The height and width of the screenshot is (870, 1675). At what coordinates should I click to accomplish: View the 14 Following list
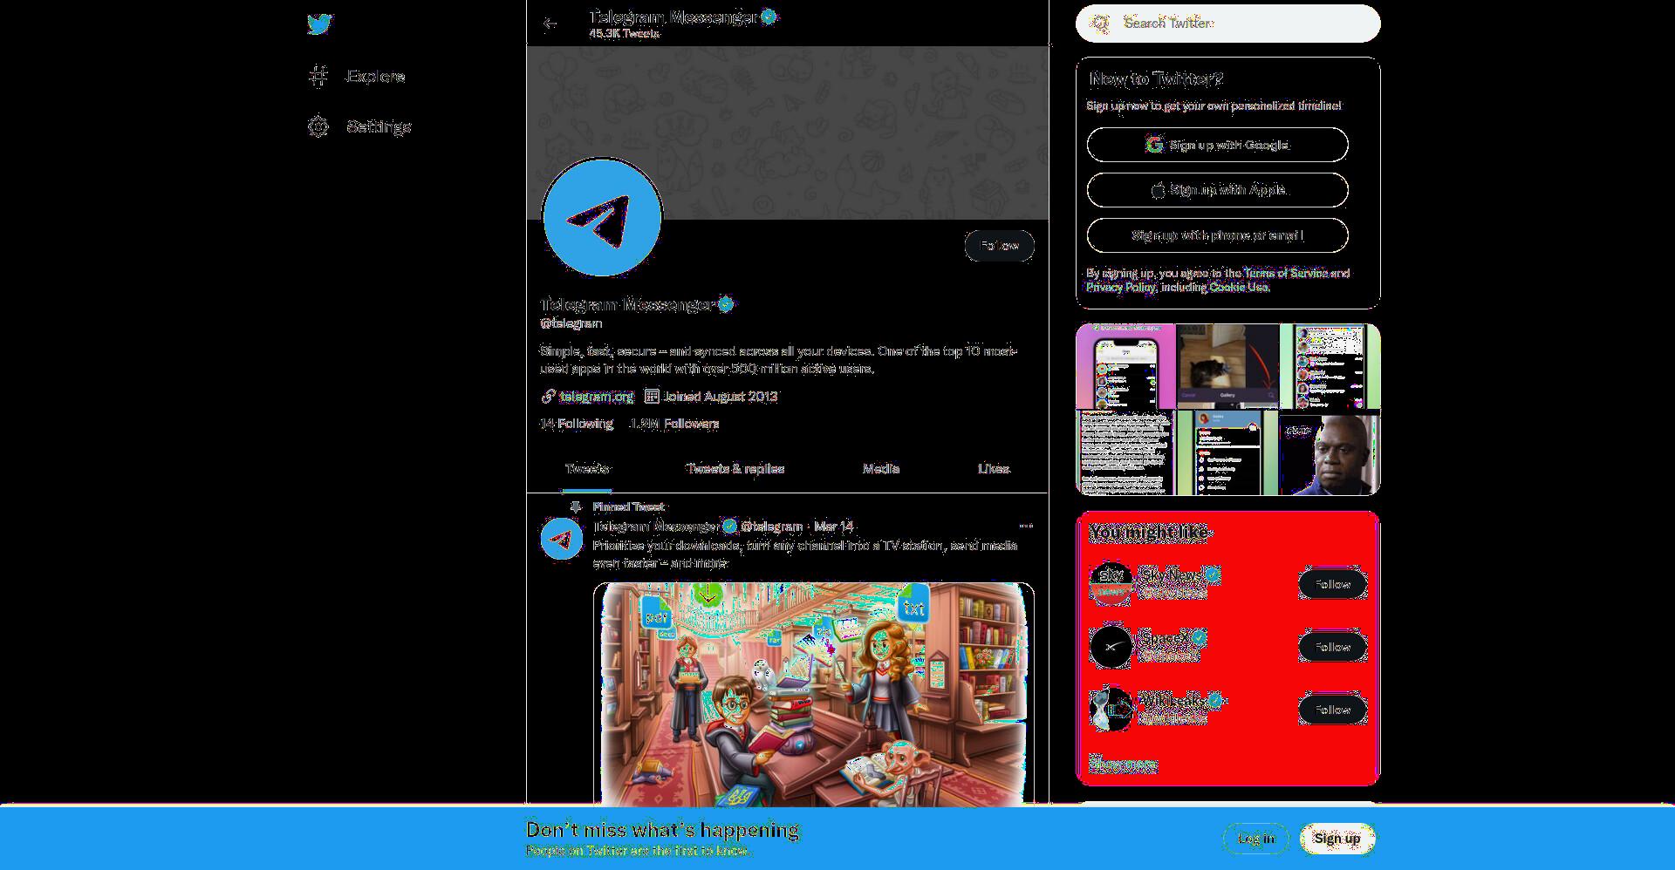(x=576, y=424)
